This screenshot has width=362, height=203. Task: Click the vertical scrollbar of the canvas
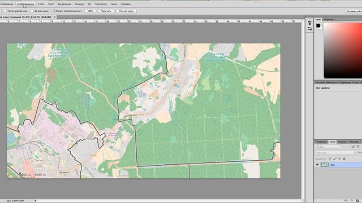coord(303,111)
